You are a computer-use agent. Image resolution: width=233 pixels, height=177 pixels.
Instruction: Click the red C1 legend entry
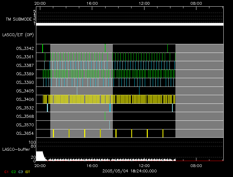click(6, 172)
